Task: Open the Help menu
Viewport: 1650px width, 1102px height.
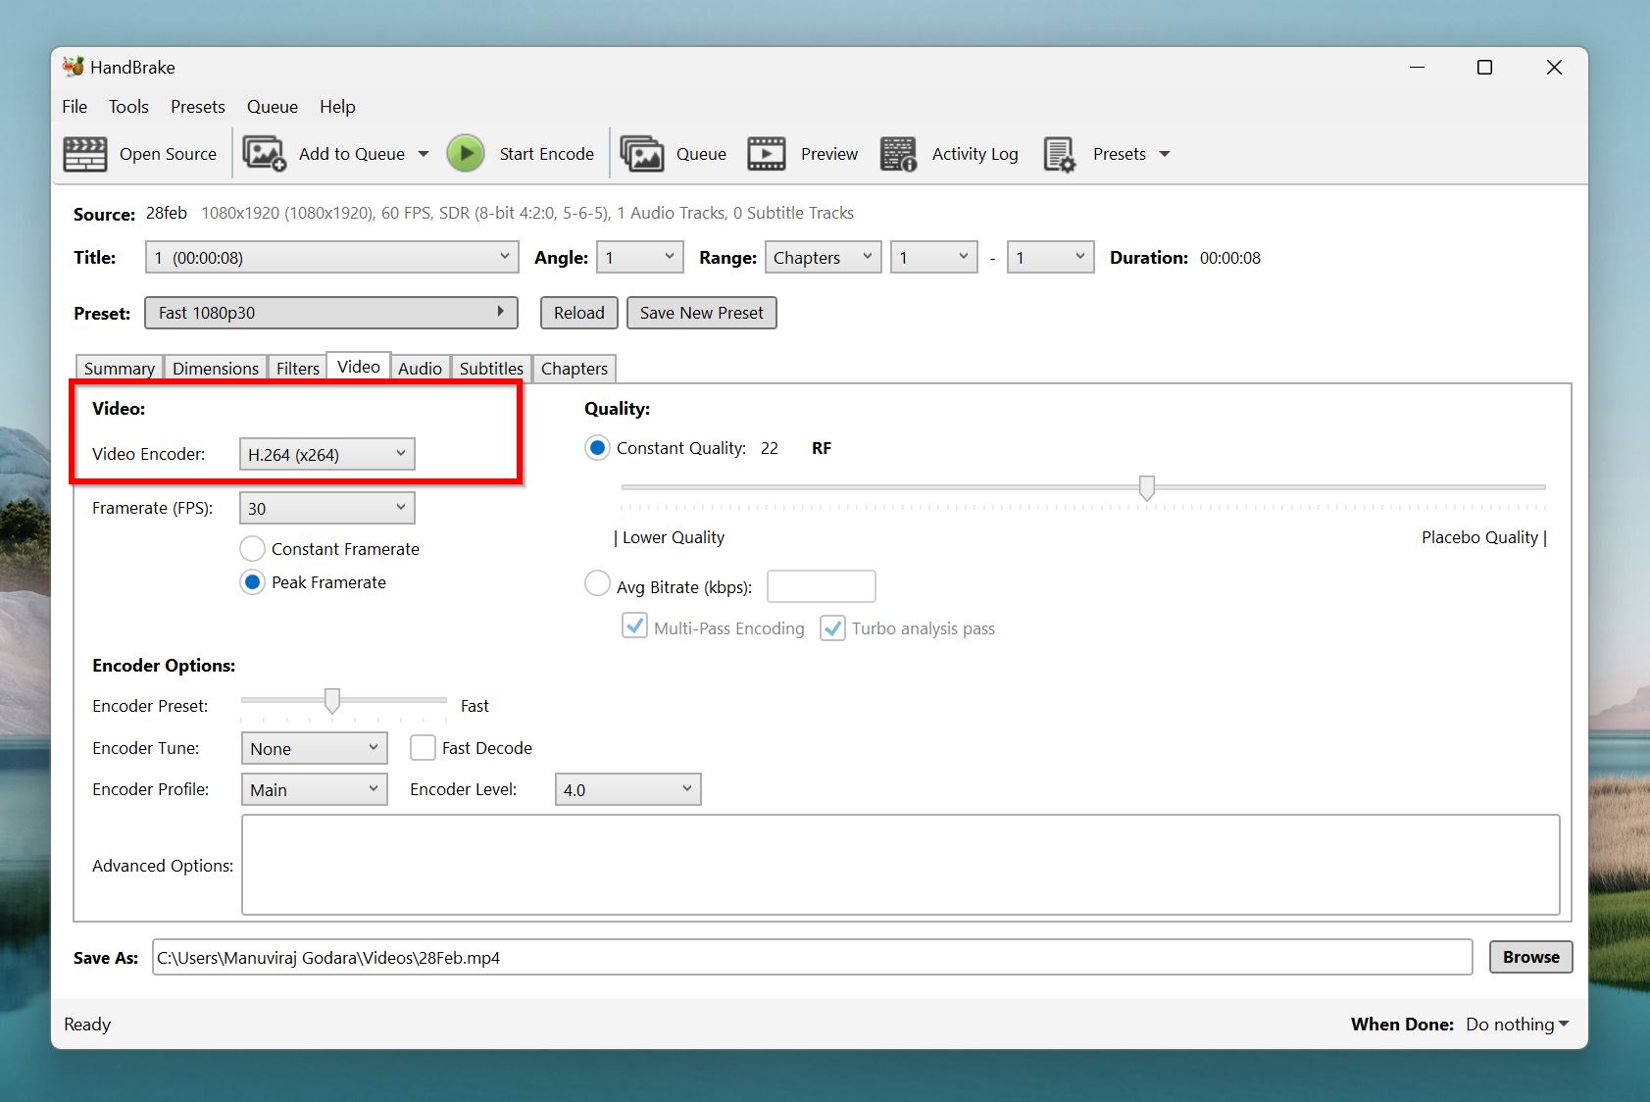Action: click(x=337, y=107)
